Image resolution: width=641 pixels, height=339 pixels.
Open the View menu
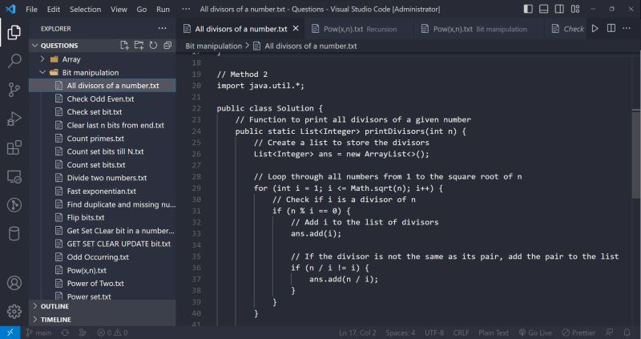[119, 9]
